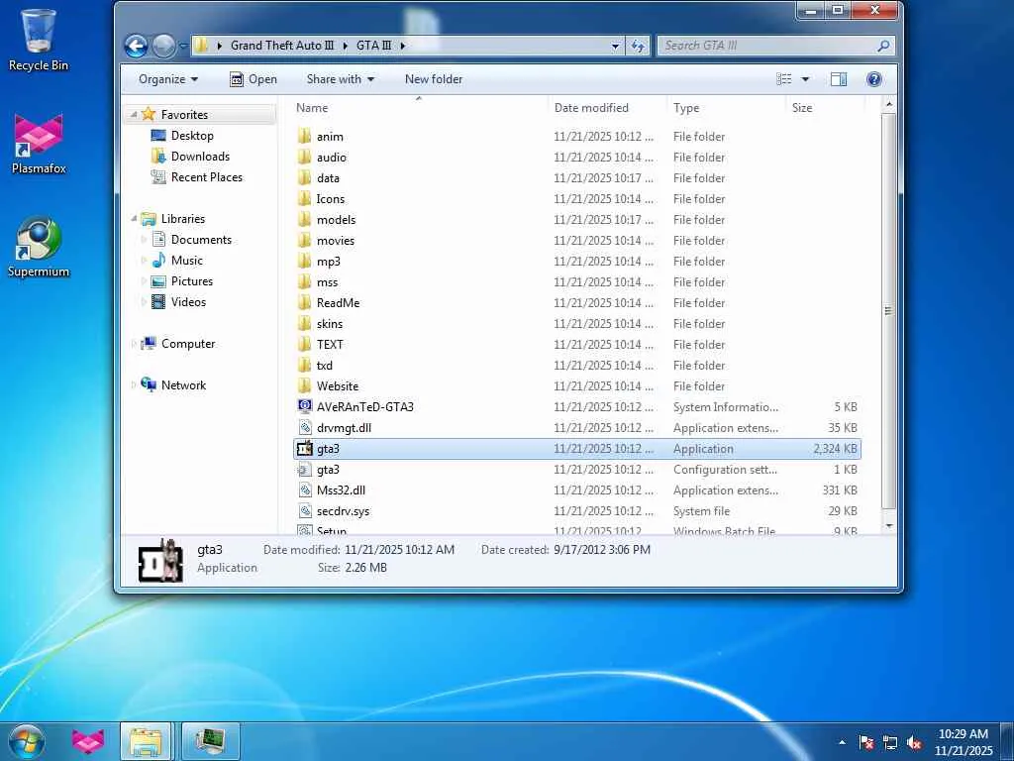
Task: Click the file list vertical scrollbar thumb
Action: pos(888,310)
